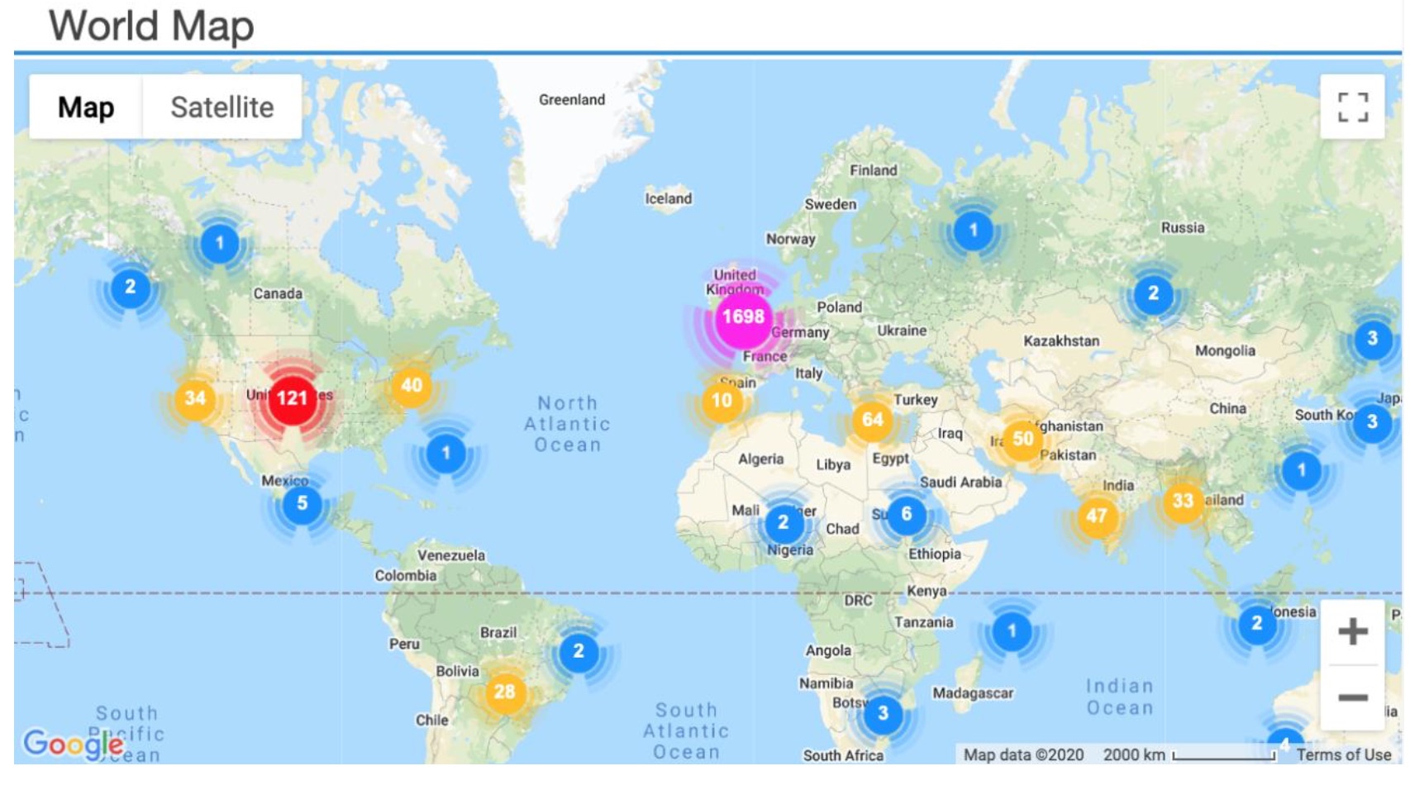Zoom out with the minus button
This screenshot has height=785, width=1410.
1352,698
